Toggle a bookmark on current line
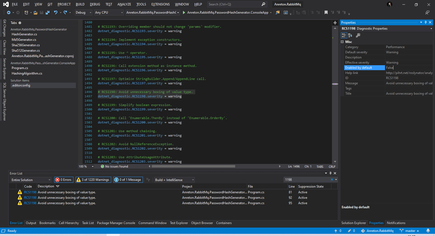The height and width of the screenshot is (236, 435). click(326, 13)
